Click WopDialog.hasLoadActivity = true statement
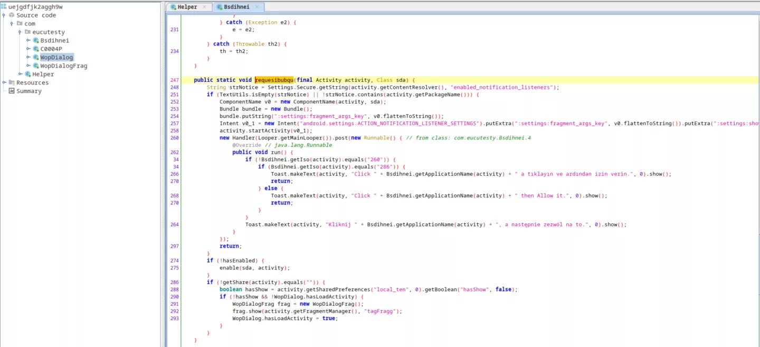The image size is (760, 347). [284, 318]
